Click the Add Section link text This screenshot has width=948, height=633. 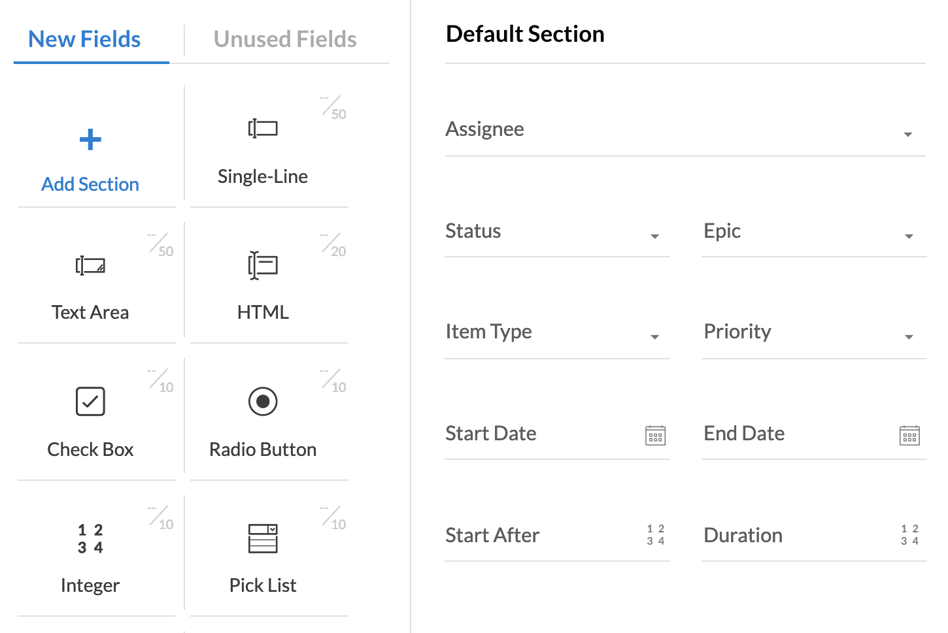pyautogui.click(x=90, y=184)
